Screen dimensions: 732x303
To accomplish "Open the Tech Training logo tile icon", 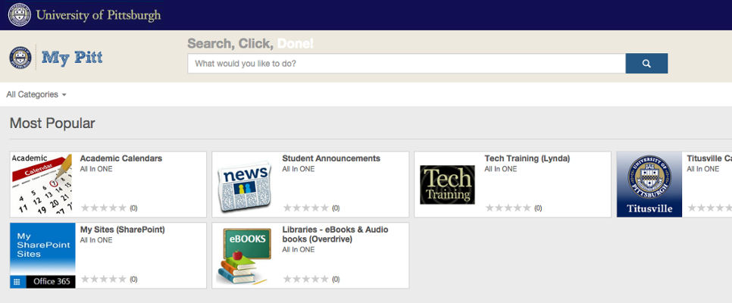I will coord(447,184).
